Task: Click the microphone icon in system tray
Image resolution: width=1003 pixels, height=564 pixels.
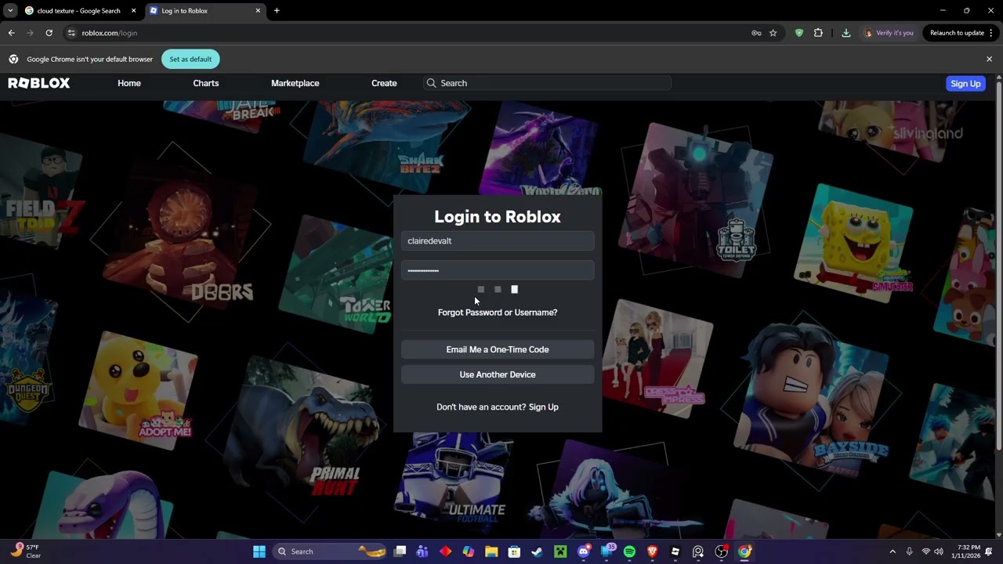Action: [x=909, y=551]
